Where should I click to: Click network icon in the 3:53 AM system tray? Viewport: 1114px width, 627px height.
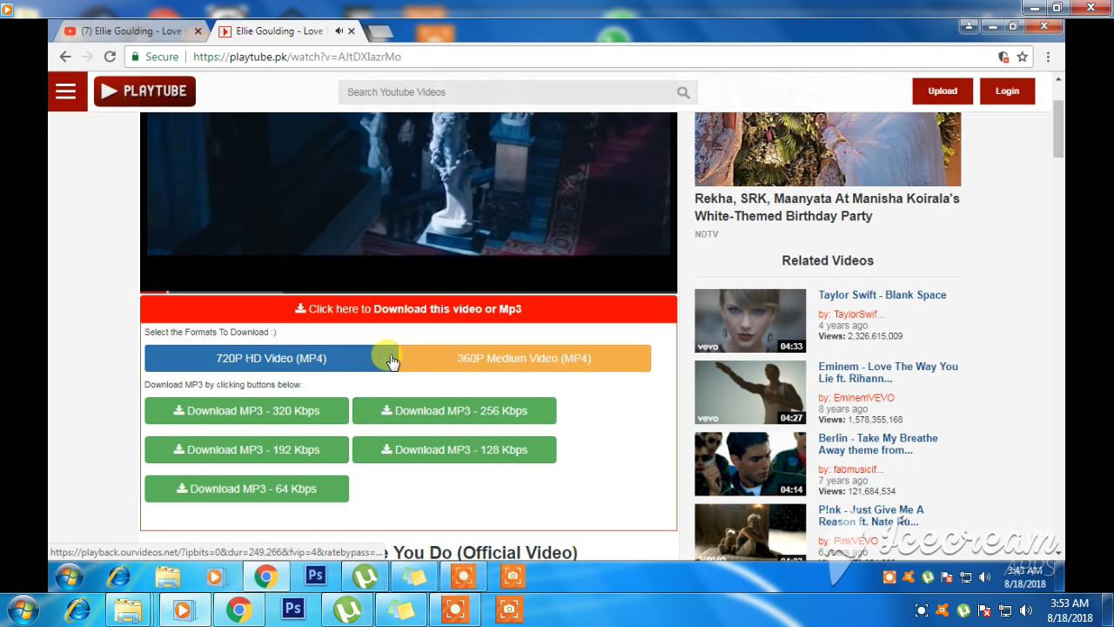click(x=1005, y=610)
